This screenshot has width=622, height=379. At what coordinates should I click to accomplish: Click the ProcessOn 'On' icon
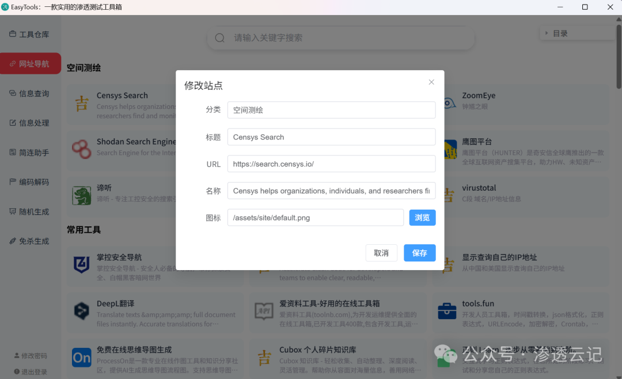pyautogui.click(x=82, y=358)
